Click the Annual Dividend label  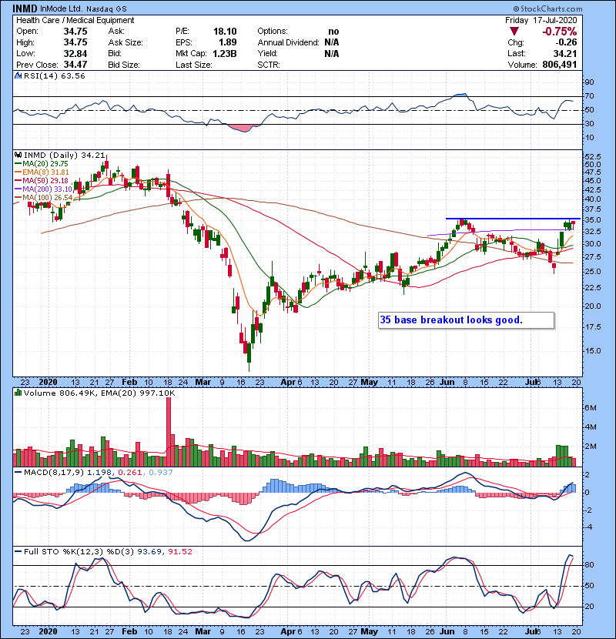click(x=288, y=42)
